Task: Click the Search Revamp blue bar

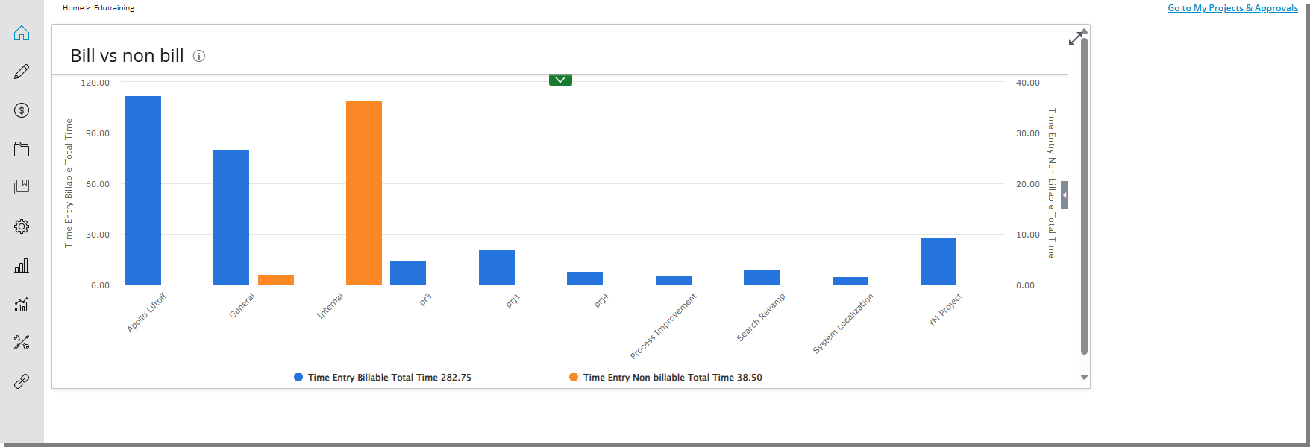Action: pyautogui.click(x=762, y=277)
